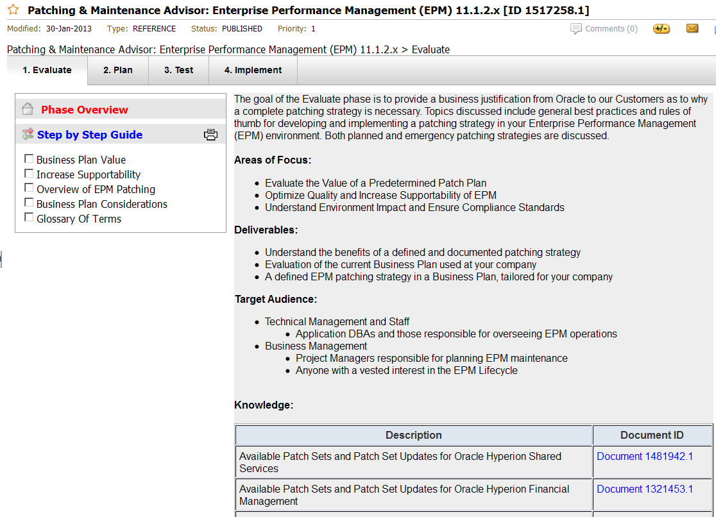Viewport: 716px width, 517px height.
Task: Click the Knowledge heading
Action: [264, 405]
